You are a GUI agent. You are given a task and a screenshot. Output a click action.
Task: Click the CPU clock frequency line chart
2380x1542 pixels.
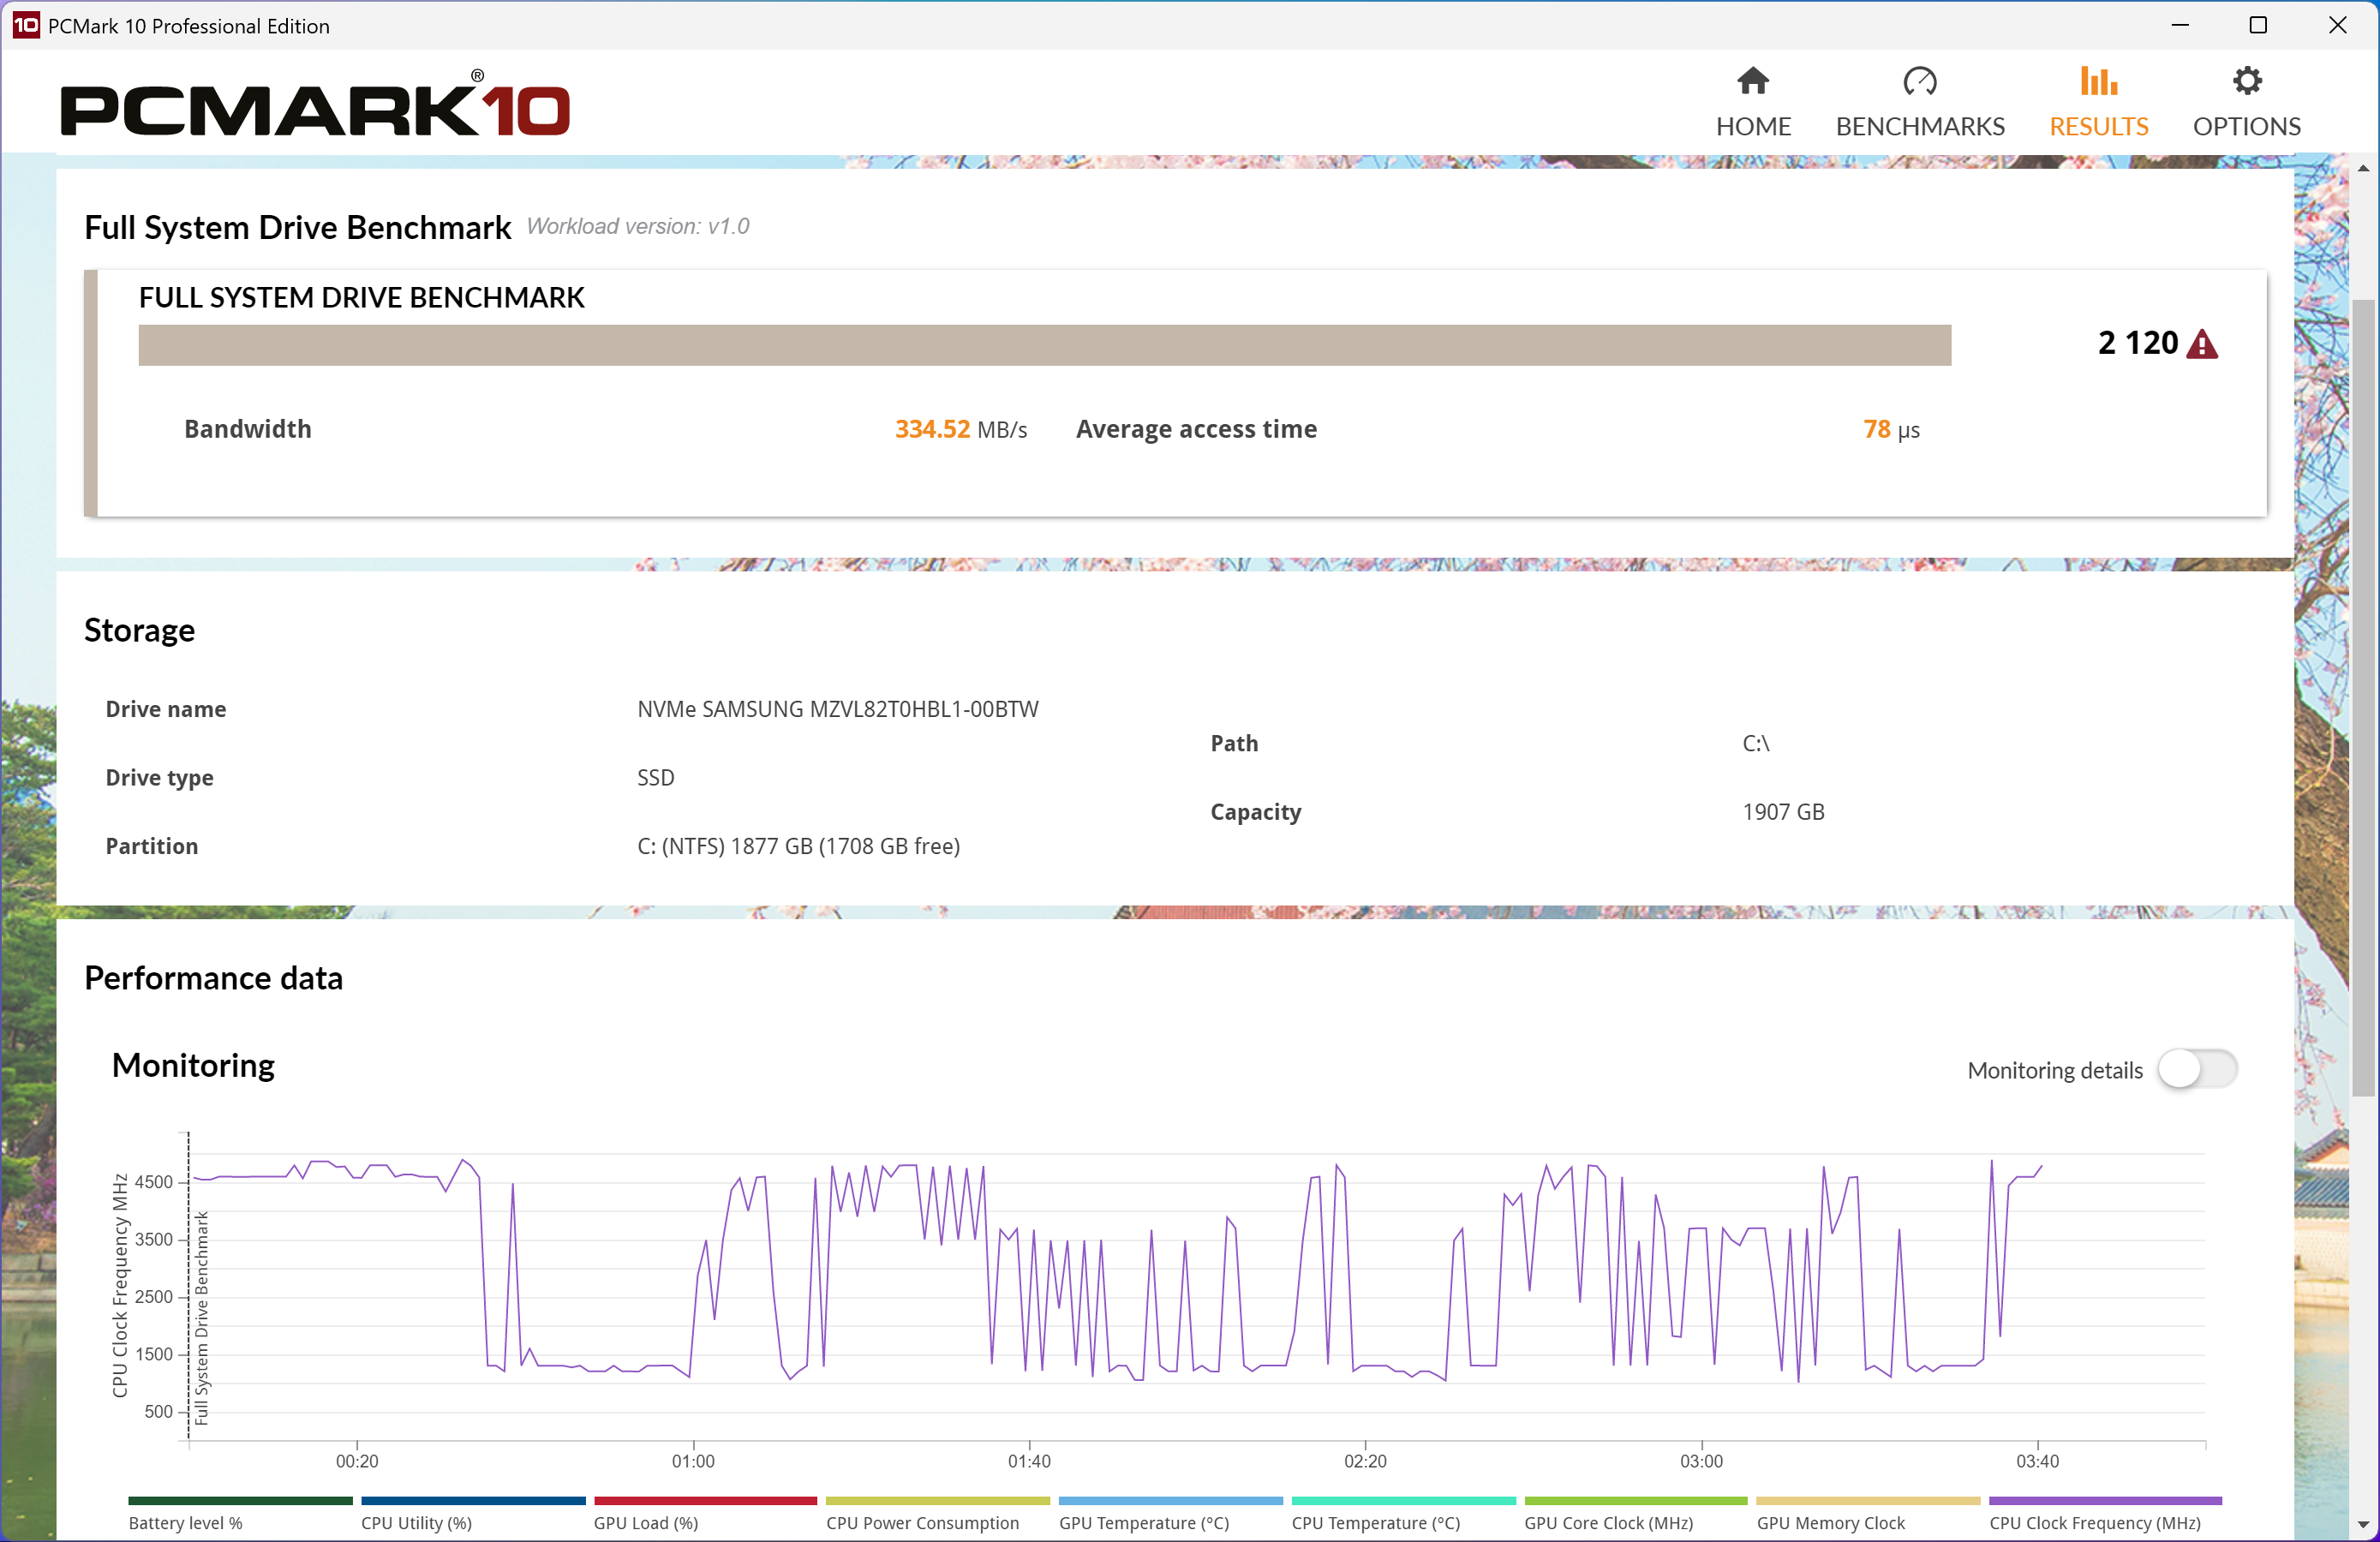tap(1196, 1286)
